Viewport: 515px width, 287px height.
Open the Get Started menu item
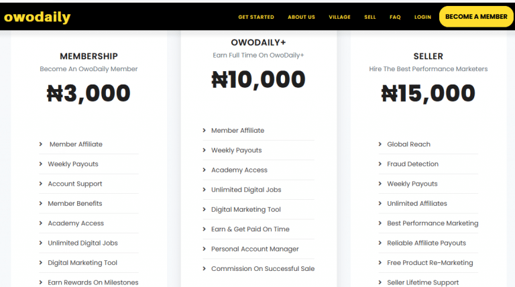[x=256, y=17]
